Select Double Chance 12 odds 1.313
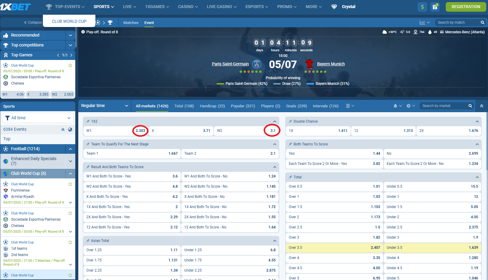488x280 pixels. [383, 131]
